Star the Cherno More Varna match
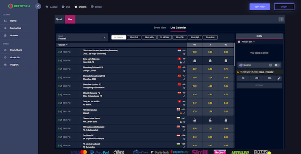Viewport: 301px width, 154px height. pos(184,122)
